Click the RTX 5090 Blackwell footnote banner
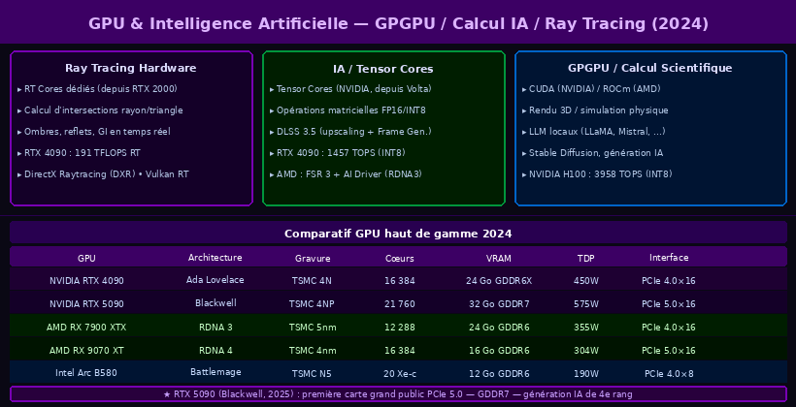The height and width of the screenshot is (407, 796). tap(398, 393)
